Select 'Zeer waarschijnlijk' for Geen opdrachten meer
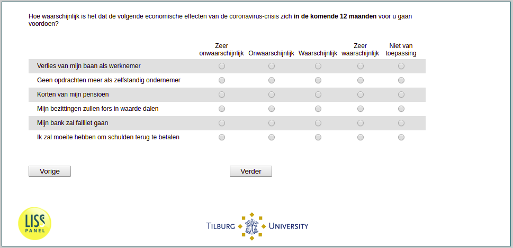This screenshot has width=513, height=248. coord(360,80)
